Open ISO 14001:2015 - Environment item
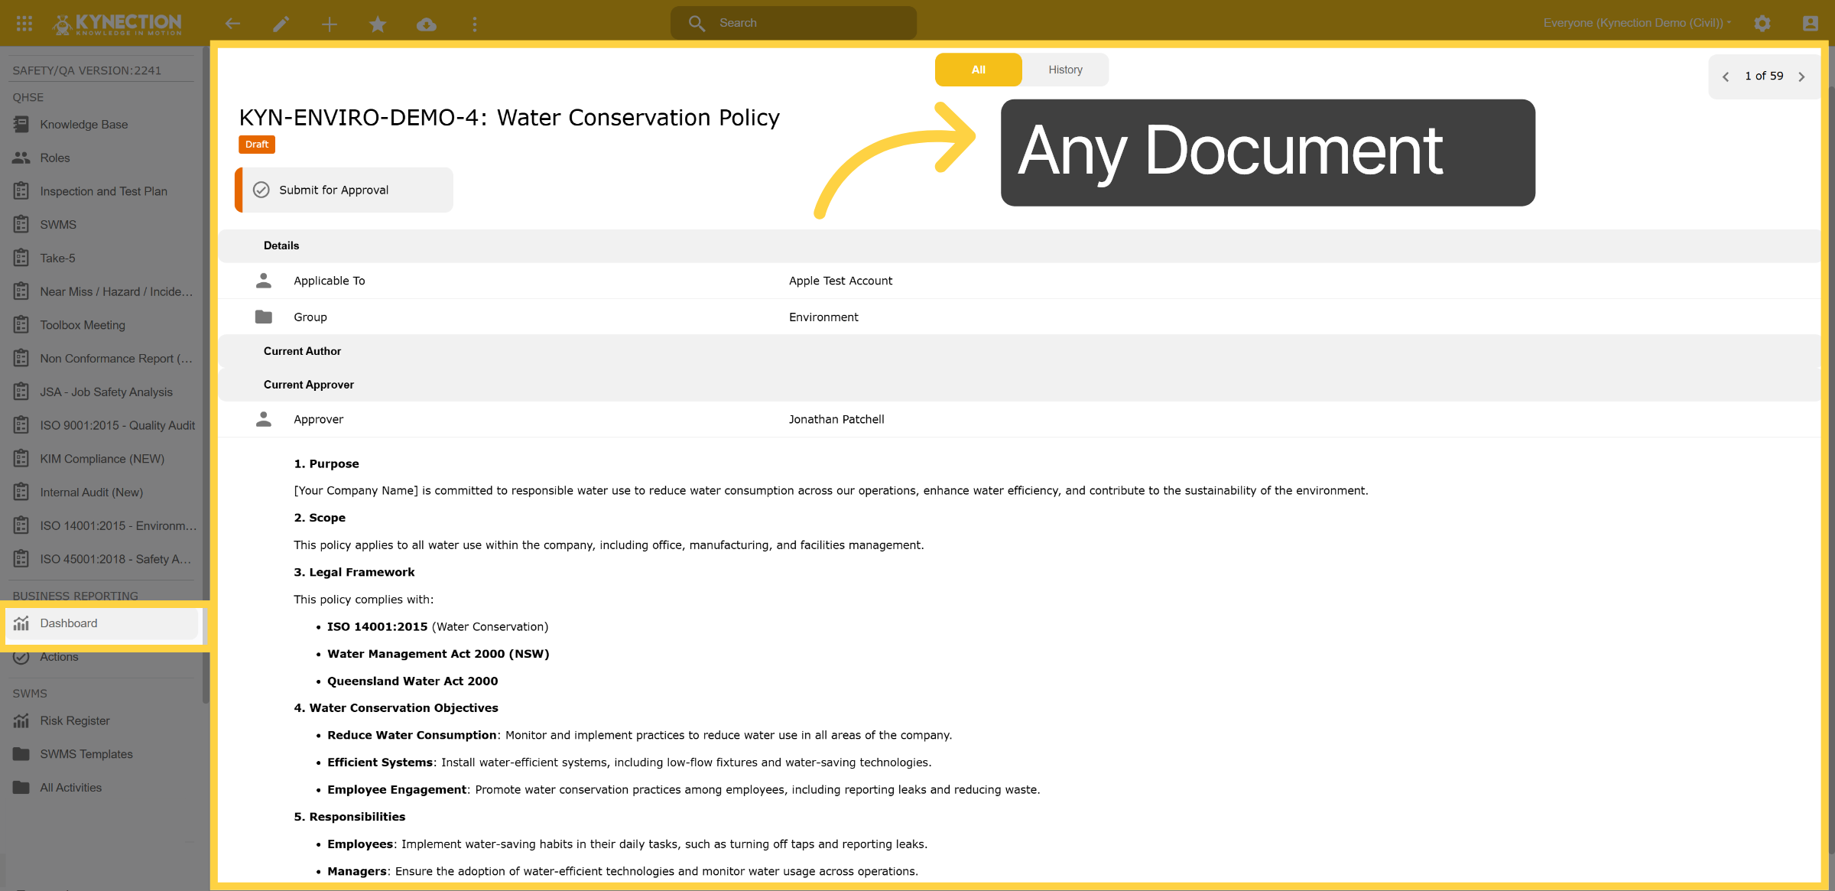Screen dimensions: 1835x891 pos(104,525)
